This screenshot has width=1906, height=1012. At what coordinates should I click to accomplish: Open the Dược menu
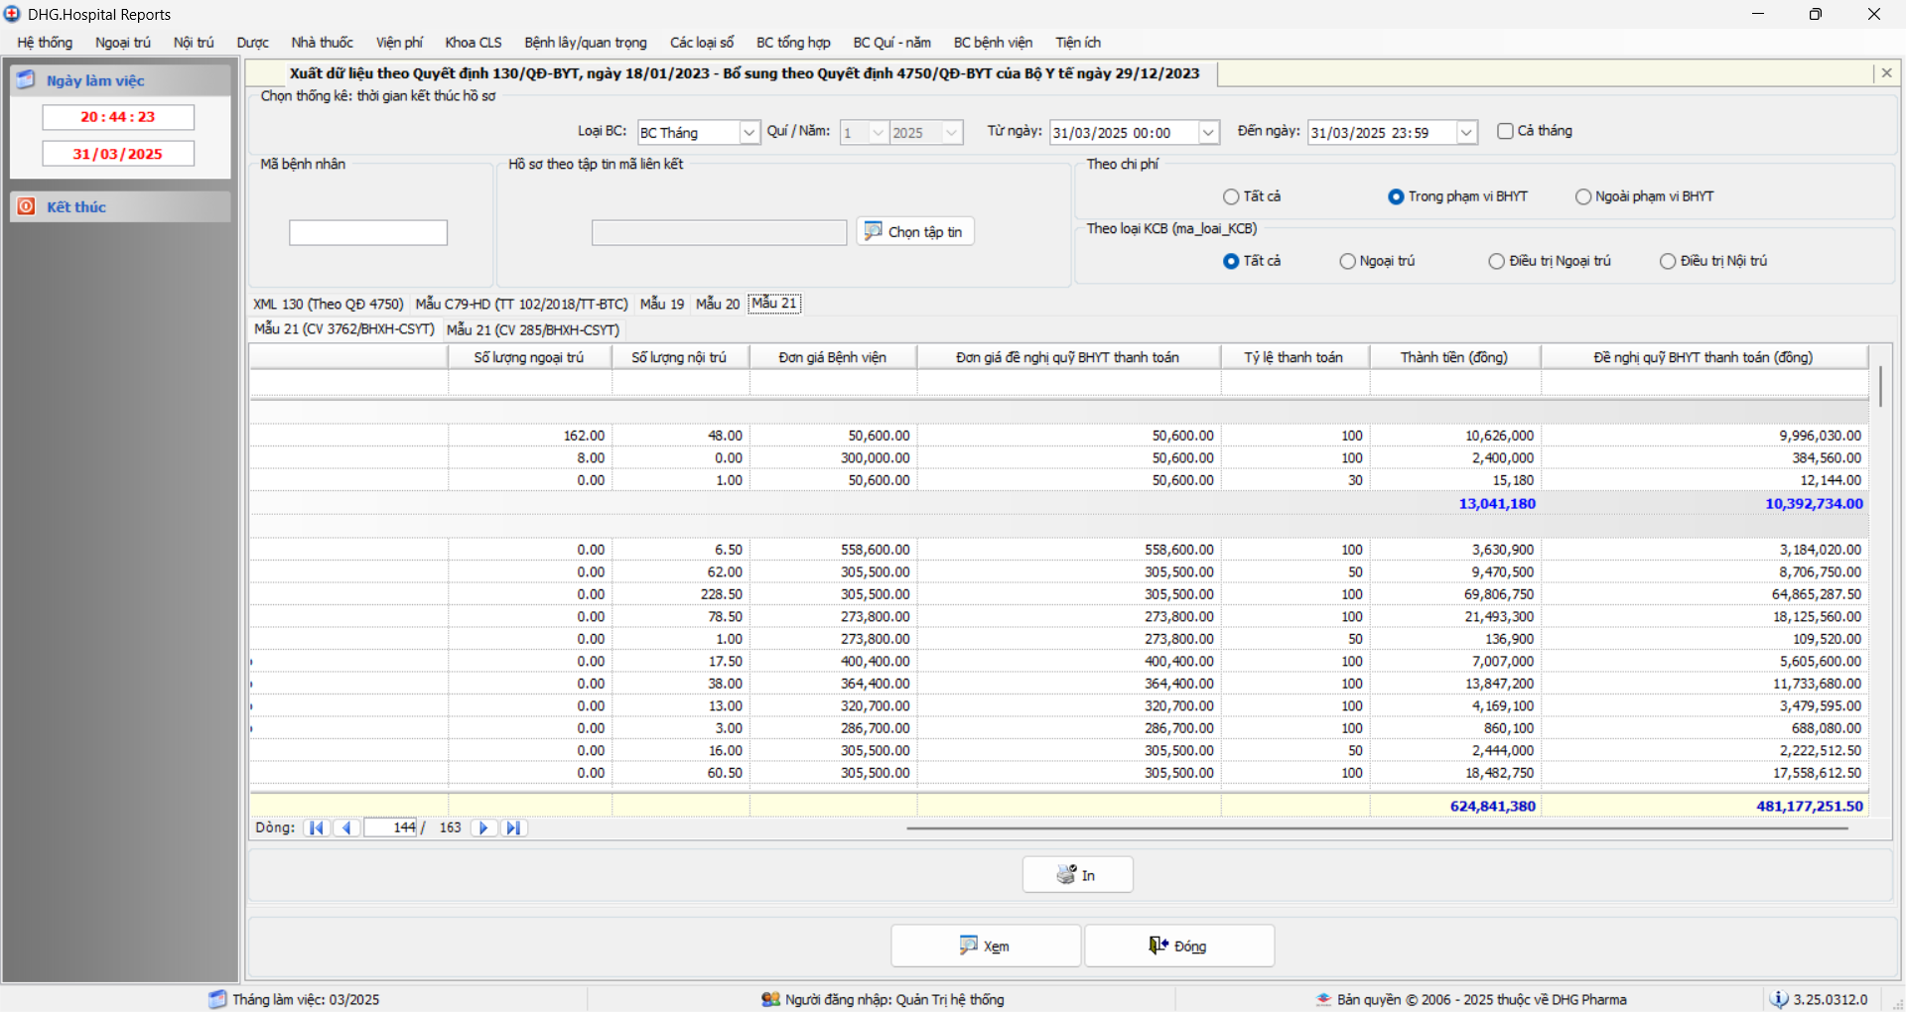point(252,43)
